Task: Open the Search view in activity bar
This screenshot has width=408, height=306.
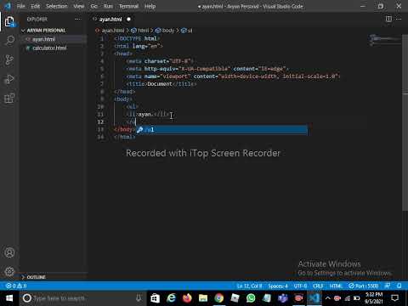Action: click(9, 41)
